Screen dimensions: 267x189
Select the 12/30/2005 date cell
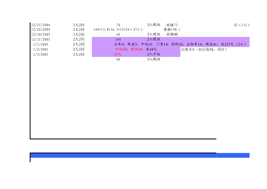click(x=41, y=35)
